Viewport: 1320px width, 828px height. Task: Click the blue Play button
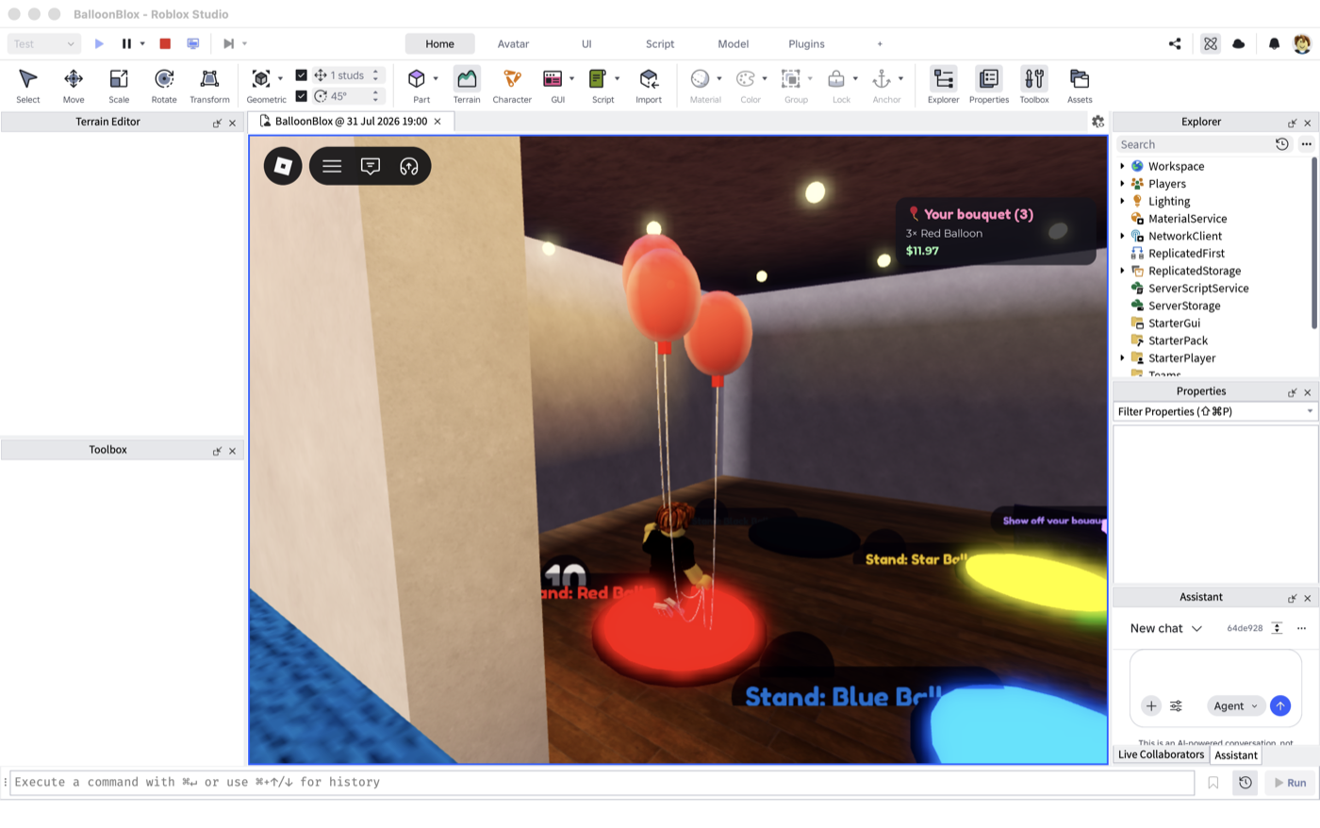click(x=99, y=43)
